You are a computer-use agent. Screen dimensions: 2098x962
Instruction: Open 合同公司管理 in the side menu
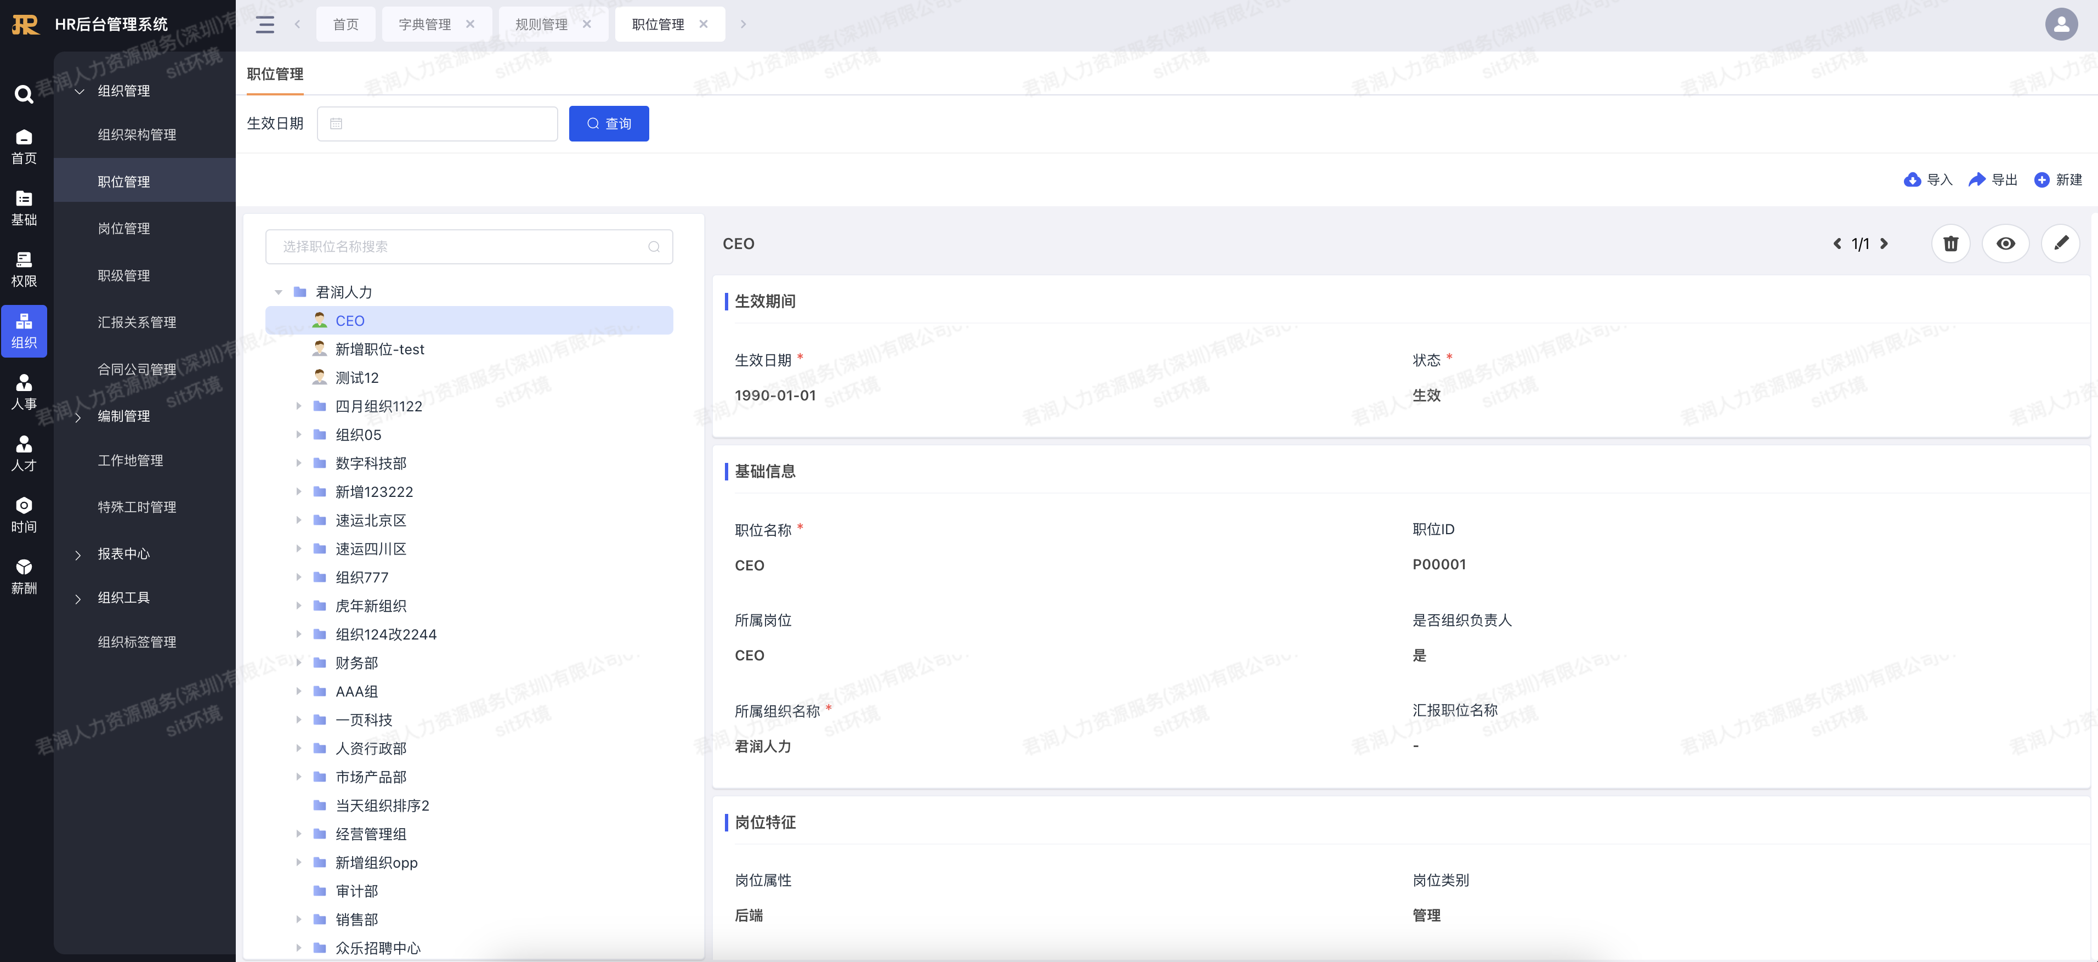pos(137,369)
